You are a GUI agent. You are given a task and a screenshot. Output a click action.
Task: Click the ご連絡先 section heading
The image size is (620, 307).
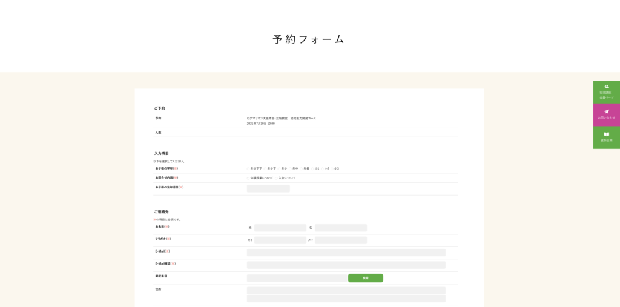pyautogui.click(x=161, y=212)
